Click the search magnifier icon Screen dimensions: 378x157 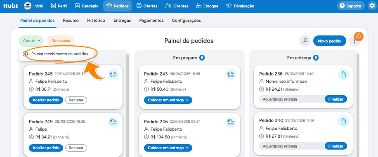click(305, 41)
